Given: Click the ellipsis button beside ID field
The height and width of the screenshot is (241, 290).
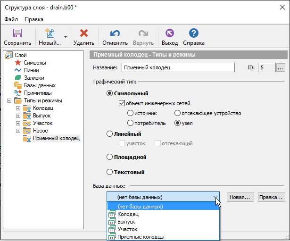Looking at the screenshot, I should 281,67.
